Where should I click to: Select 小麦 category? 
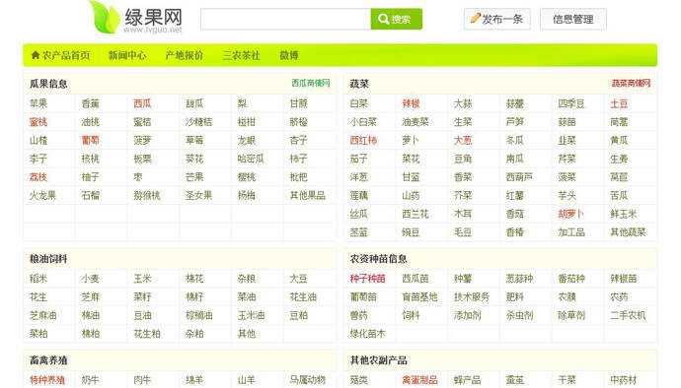click(x=91, y=279)
